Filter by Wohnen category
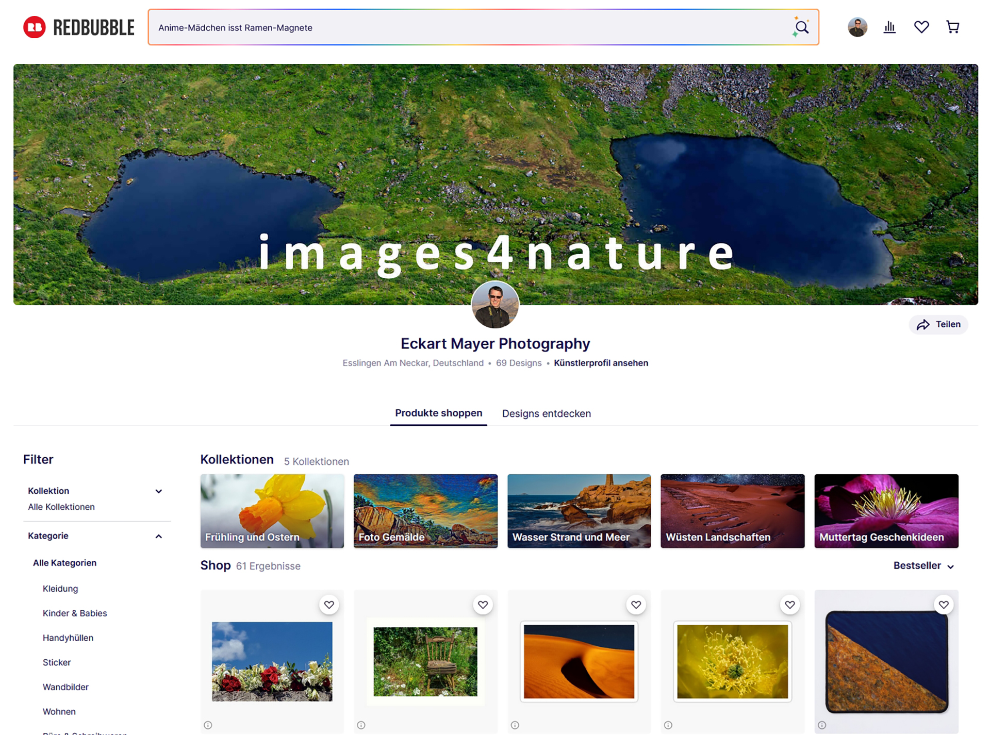The image size is (990, 735). [x=59, y=712]
